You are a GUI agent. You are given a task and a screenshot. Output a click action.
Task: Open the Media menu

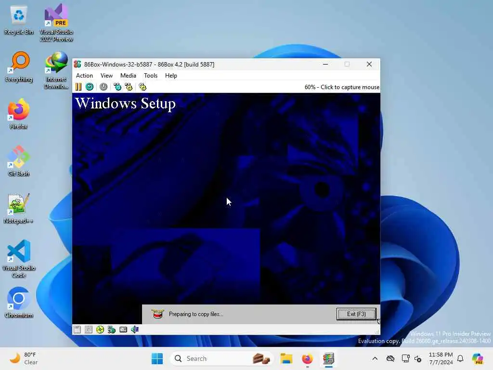click(128, 76)
